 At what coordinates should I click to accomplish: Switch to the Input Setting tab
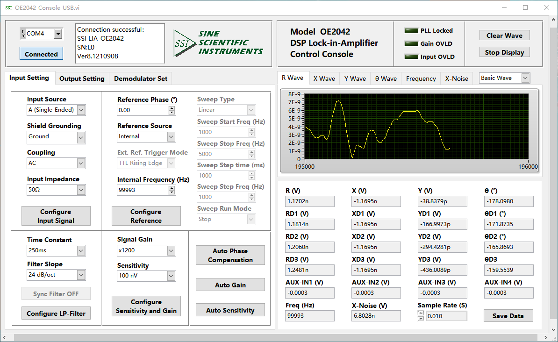click(29, 78)
